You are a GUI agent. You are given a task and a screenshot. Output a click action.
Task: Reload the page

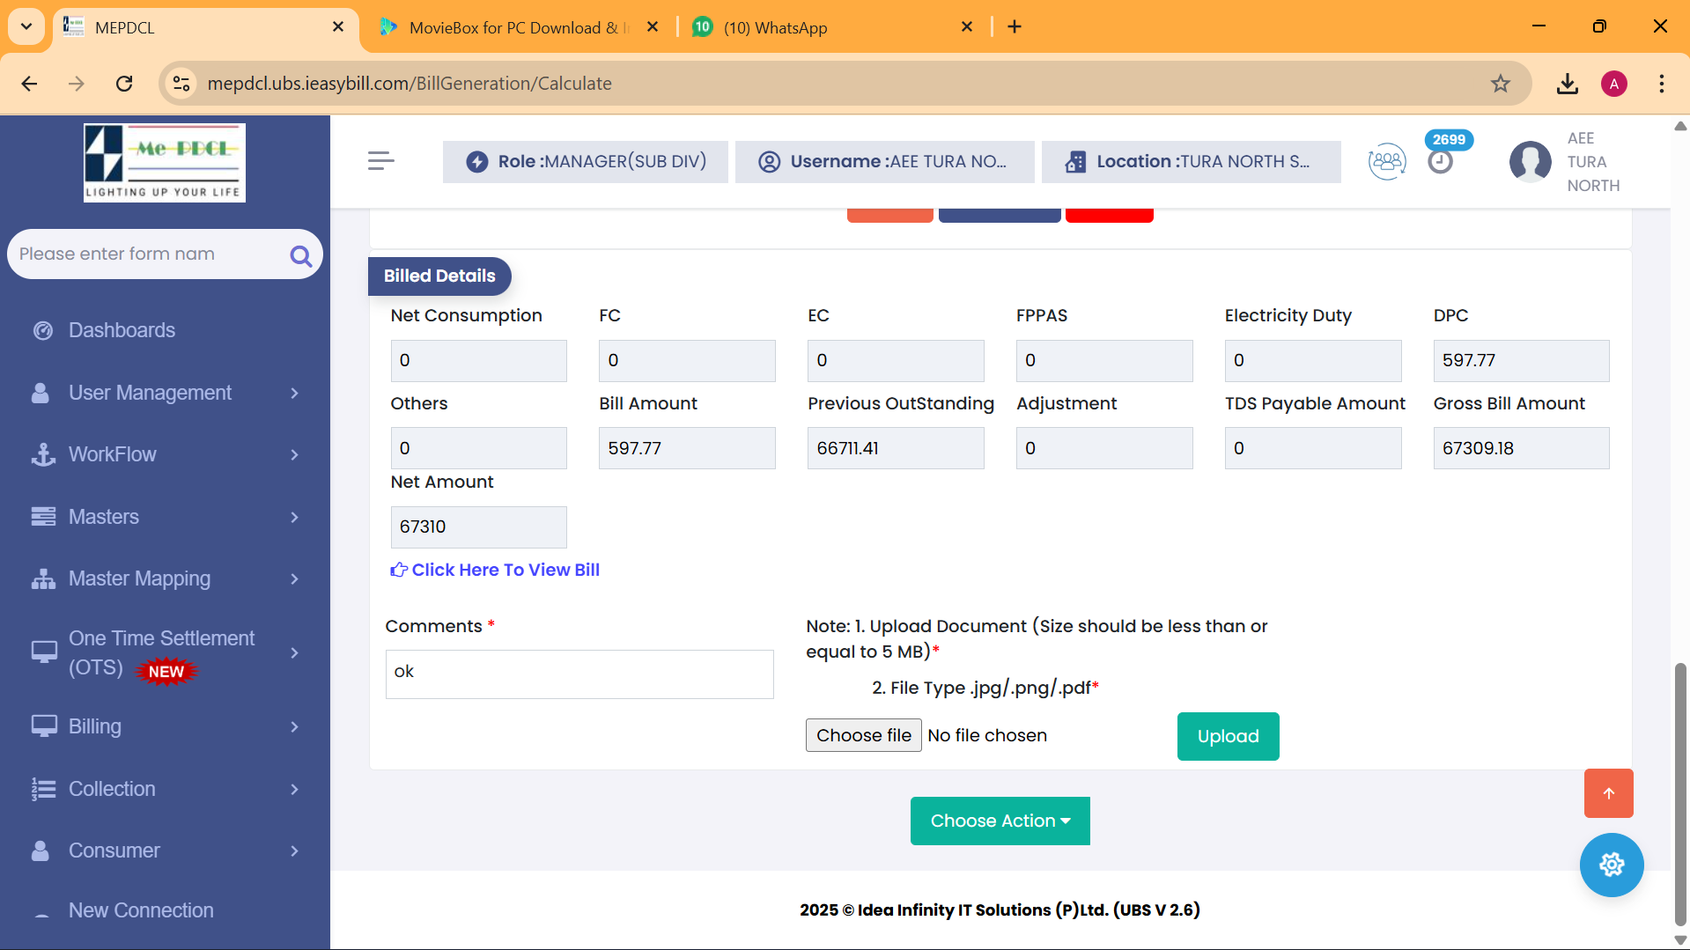pyautogui.click(x=124, y=84)
